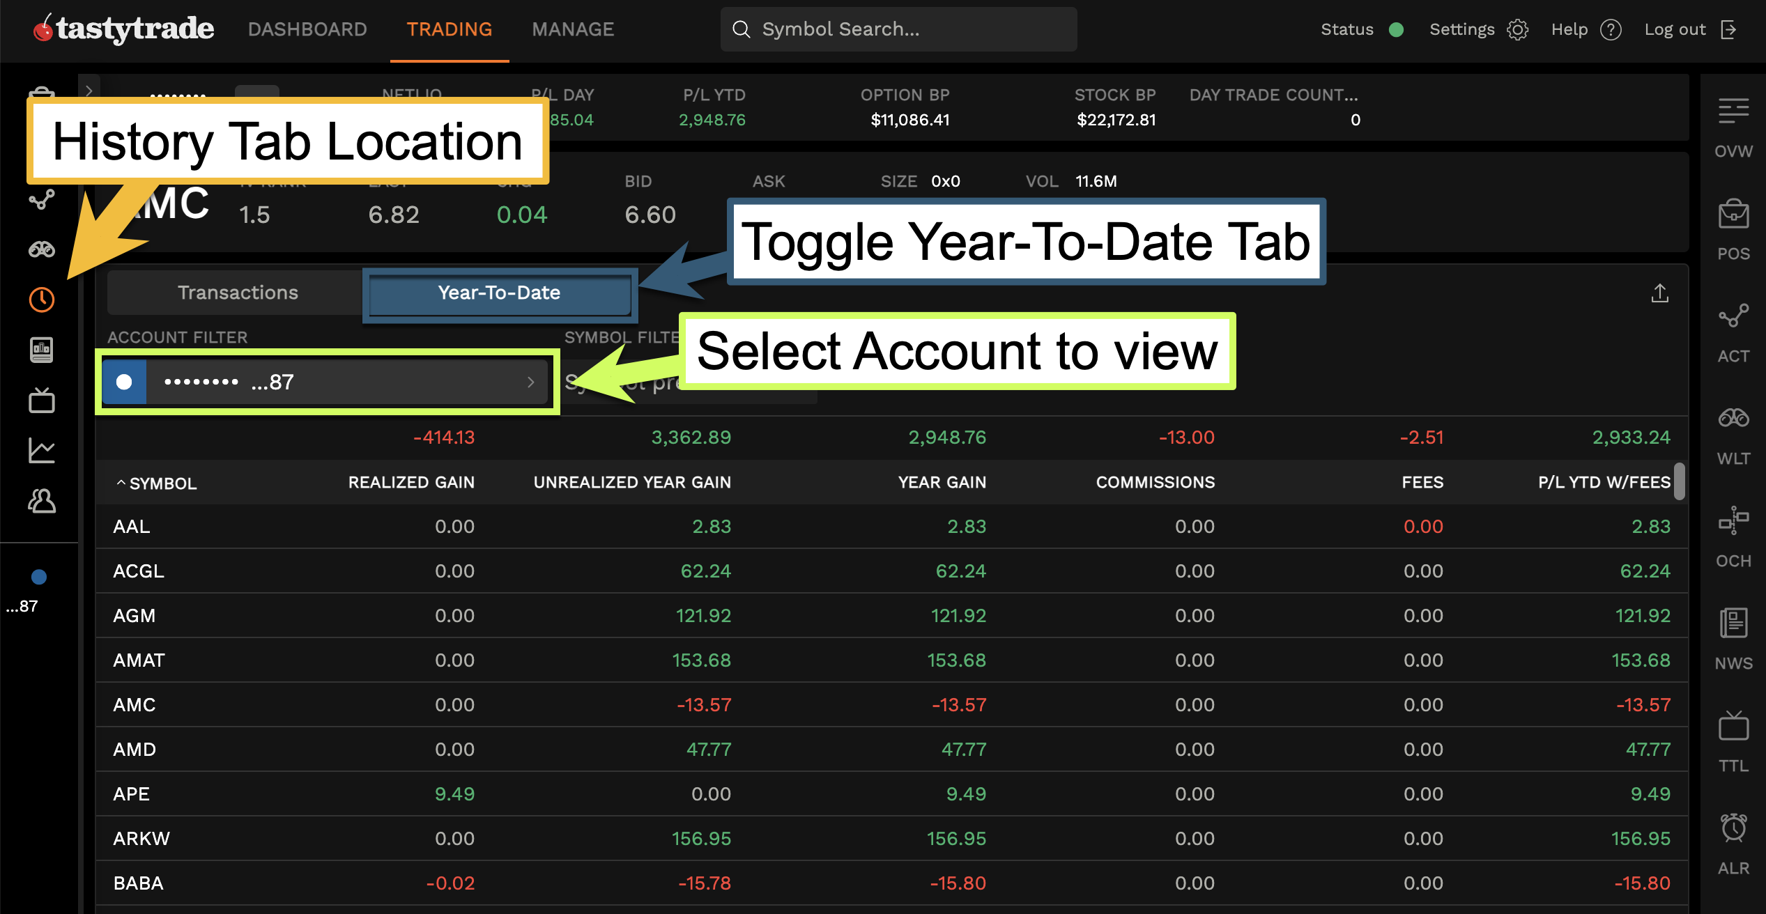This screenshot has width=1766, height=914.
Task: Select the orange History clock icon
Action: pos(40,300)
